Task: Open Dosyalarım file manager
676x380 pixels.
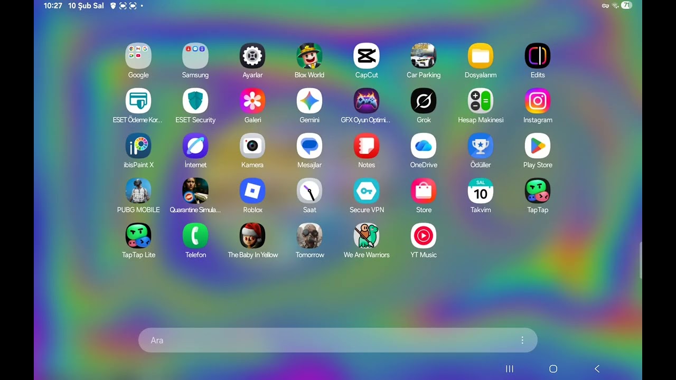Action: [x=481, y=56]
